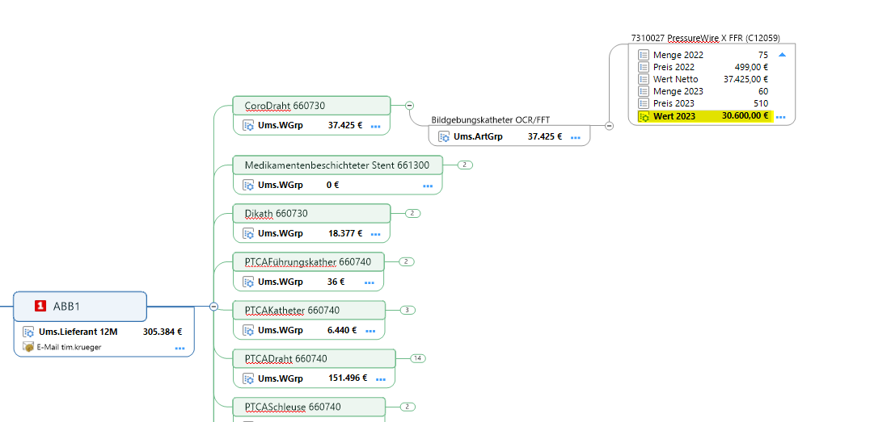Click the Ums.WGrp formula icon under CoroDraht

[x=249, y=126]
